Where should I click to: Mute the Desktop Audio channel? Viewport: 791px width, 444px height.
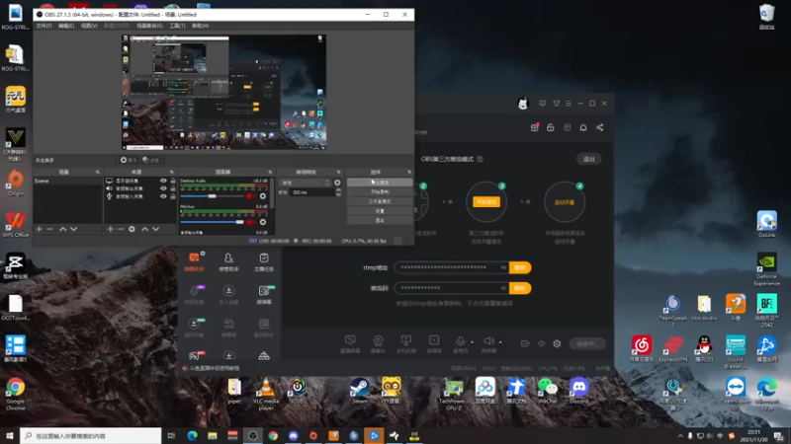(x=250, y=196)
